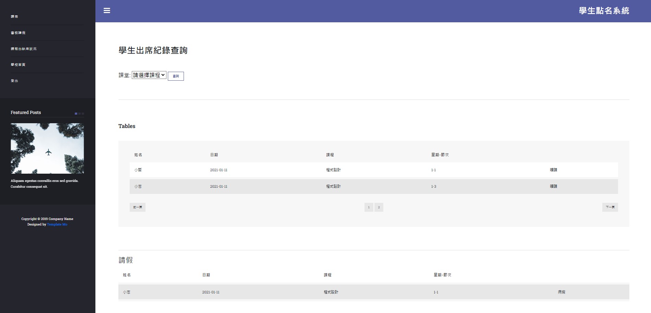Screen dimensions: 651x313
Task: Go to previous page with 前一頁
Action: point(138,207)
